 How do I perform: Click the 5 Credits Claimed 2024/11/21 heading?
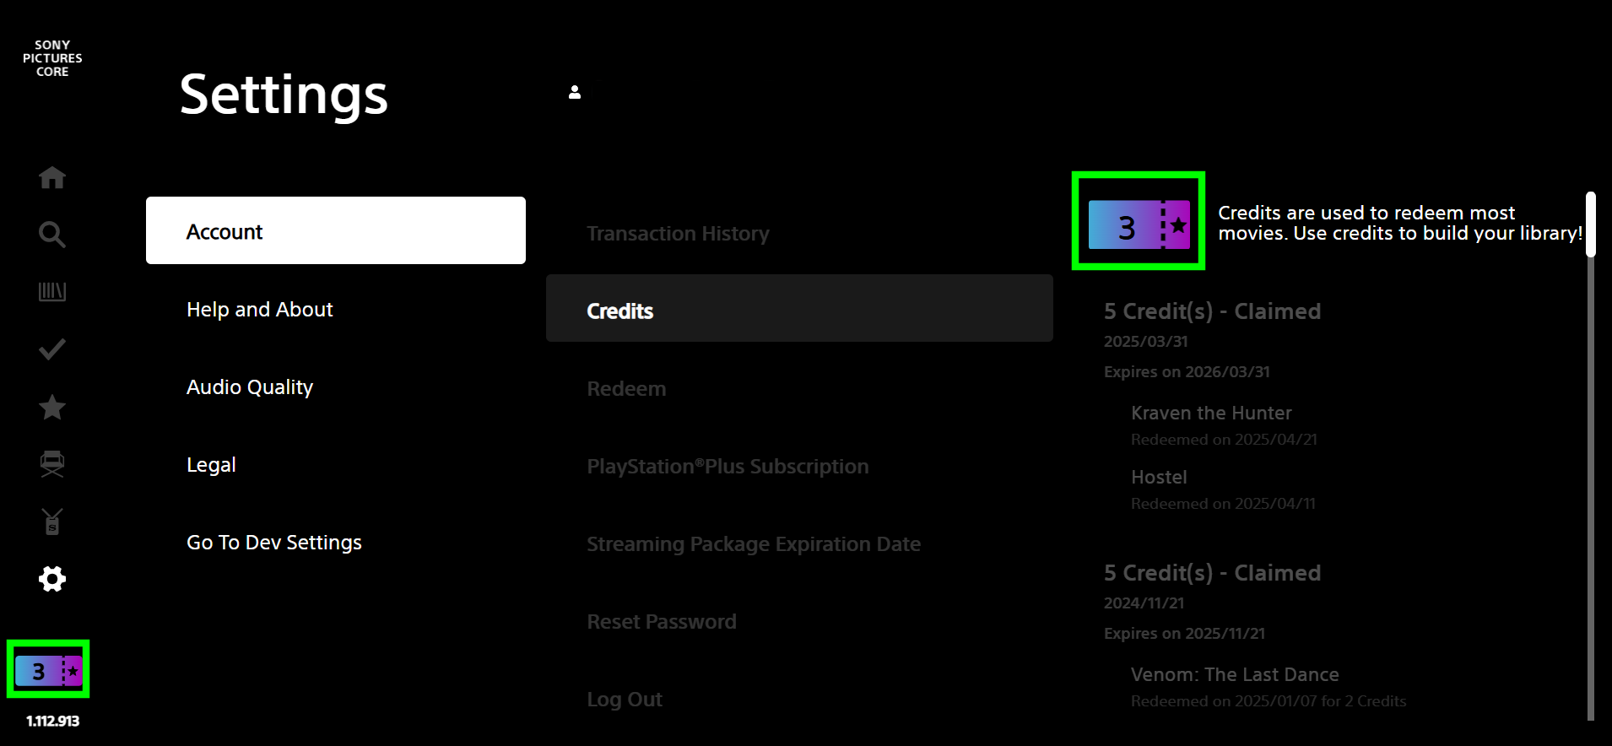click(1212, 573)
